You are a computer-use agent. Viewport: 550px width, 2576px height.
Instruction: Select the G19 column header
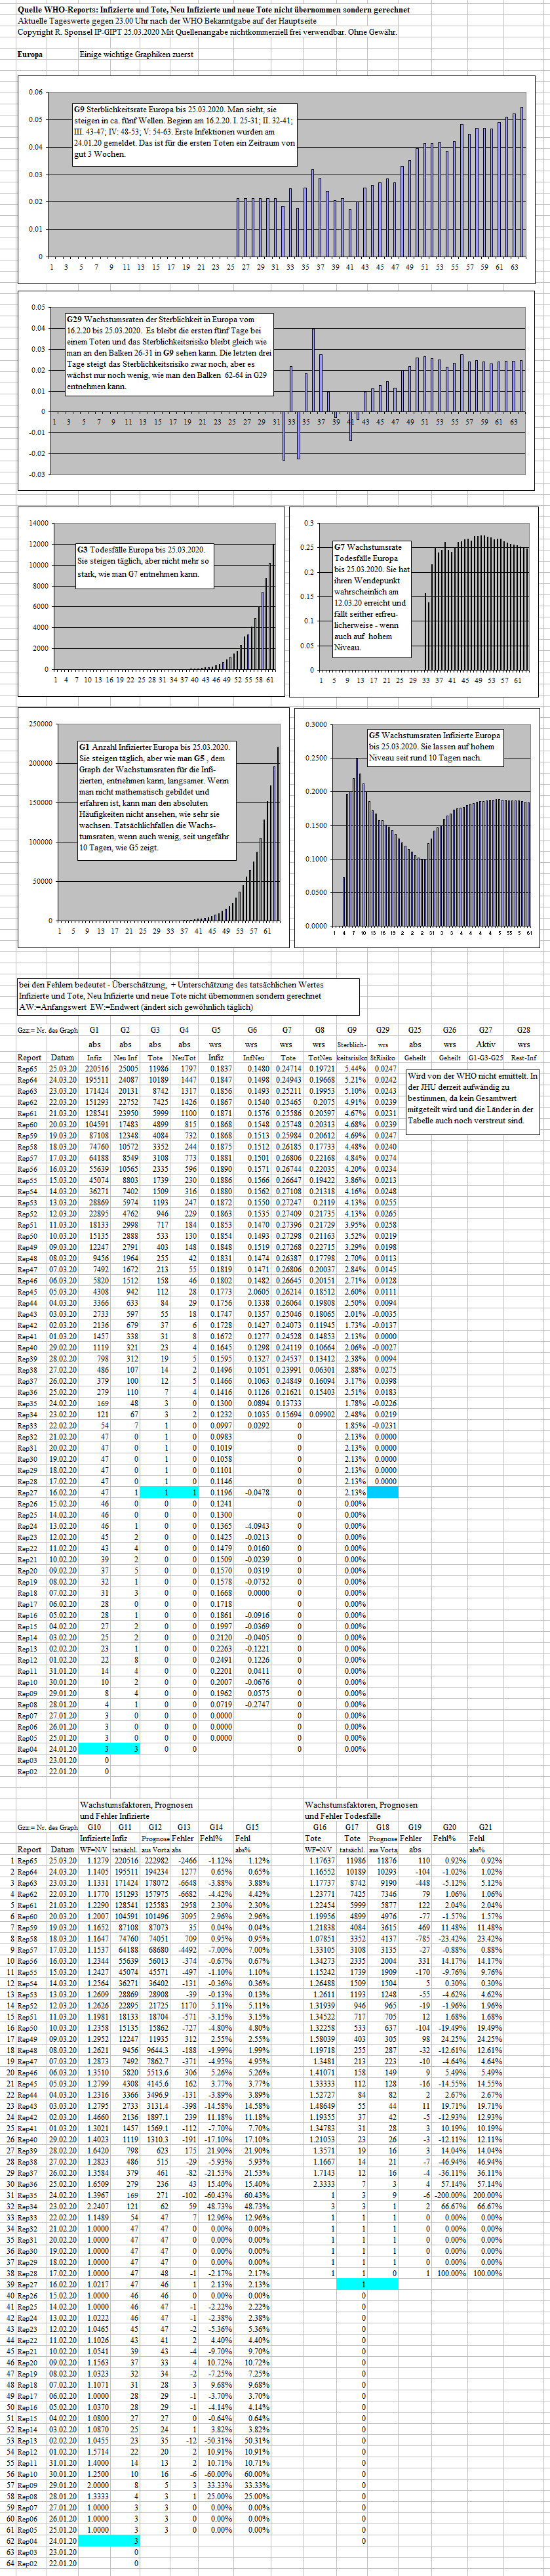[x=414, y=1826]
